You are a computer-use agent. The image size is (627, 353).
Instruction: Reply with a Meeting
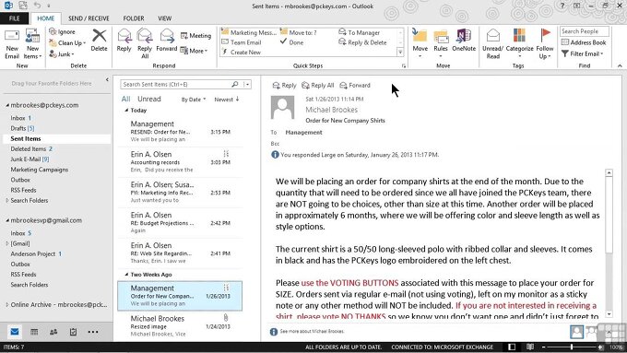(x=195, y=36)
